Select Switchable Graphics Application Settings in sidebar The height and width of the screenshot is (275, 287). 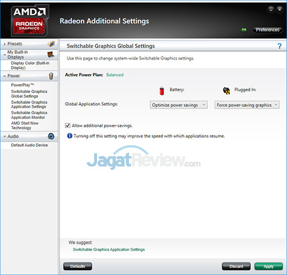(x=29, y=104)
